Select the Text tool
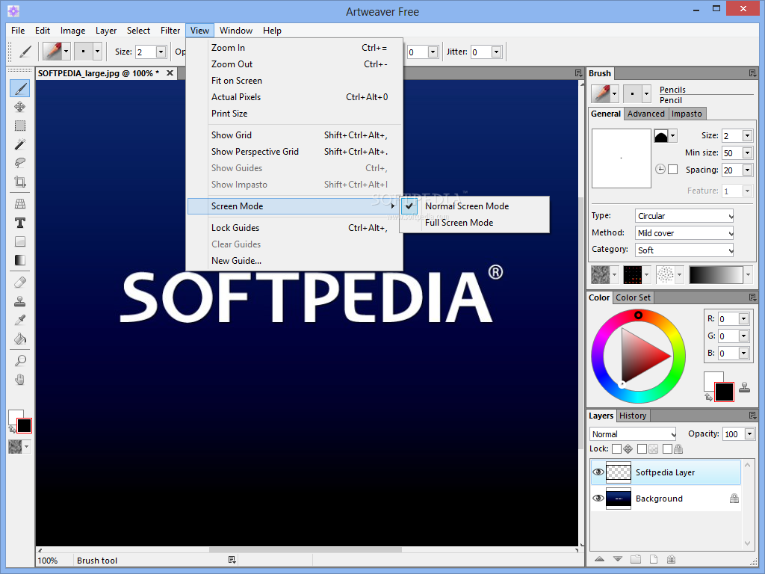Viewport: 765px width, 574px height. tap(20, 223)
